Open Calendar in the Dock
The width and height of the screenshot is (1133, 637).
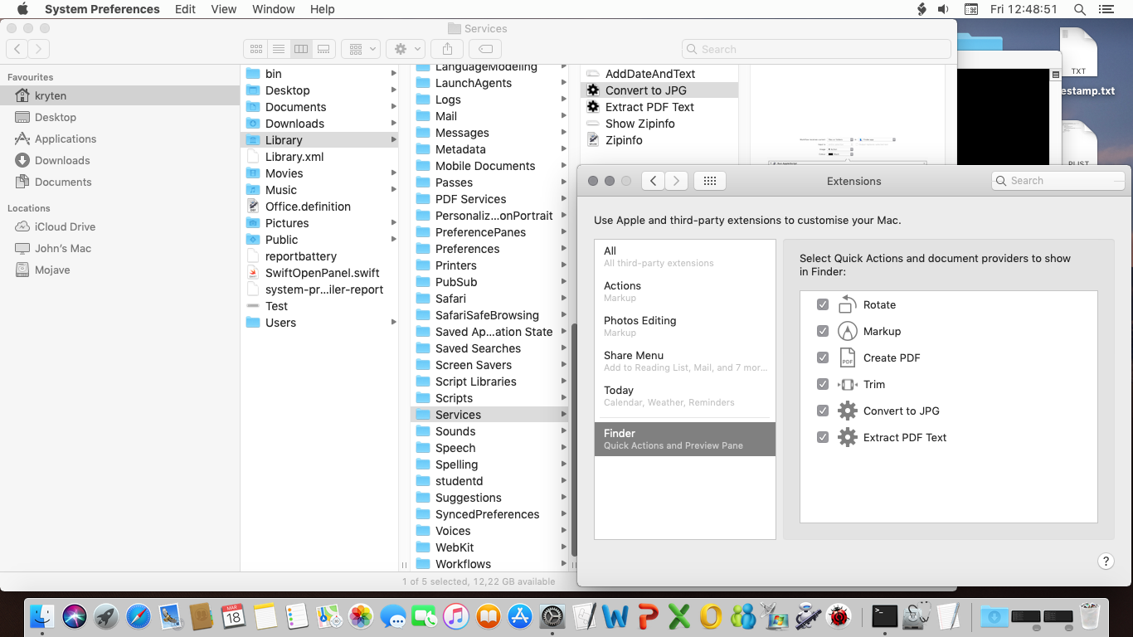(233, 616)
